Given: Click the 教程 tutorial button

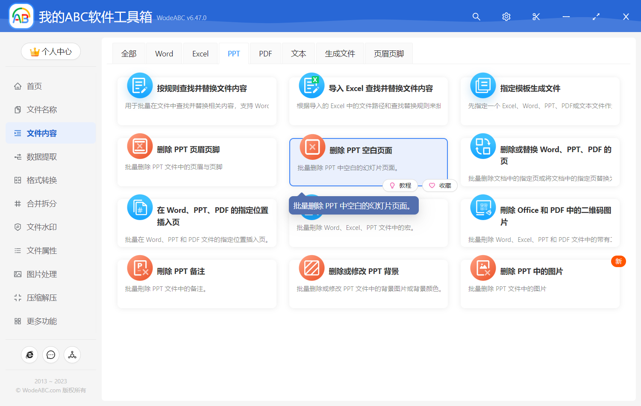Looking at the screenshot, I should point(400,185).
